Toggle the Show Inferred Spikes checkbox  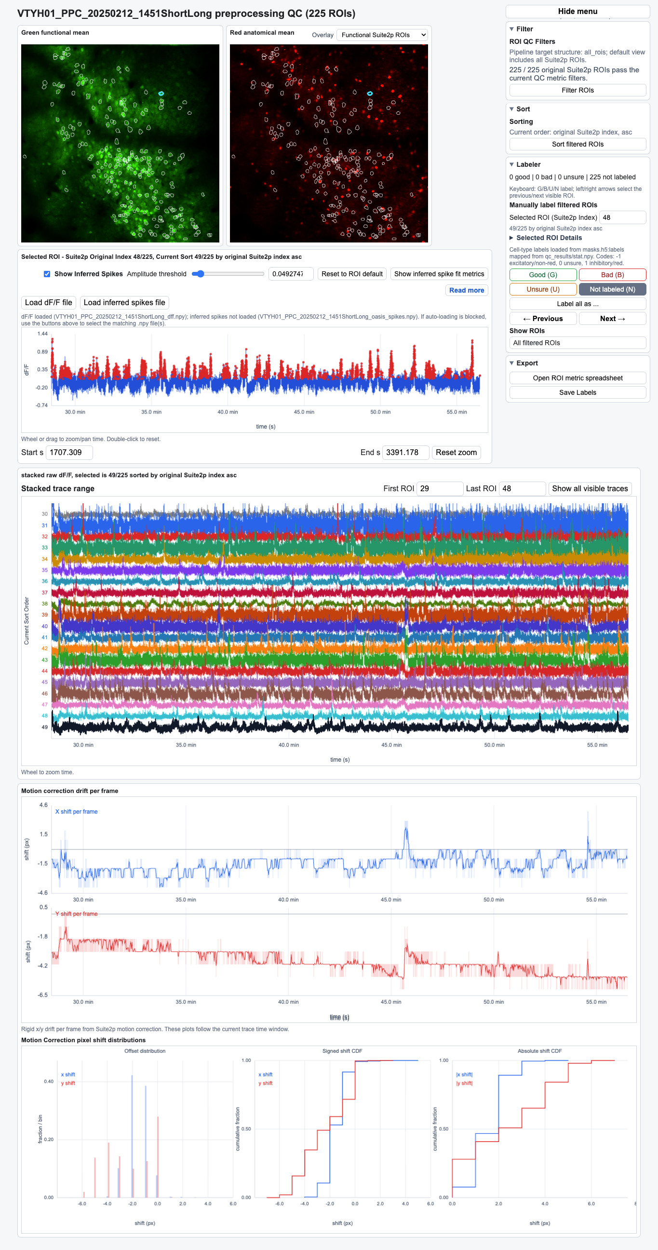47,274
